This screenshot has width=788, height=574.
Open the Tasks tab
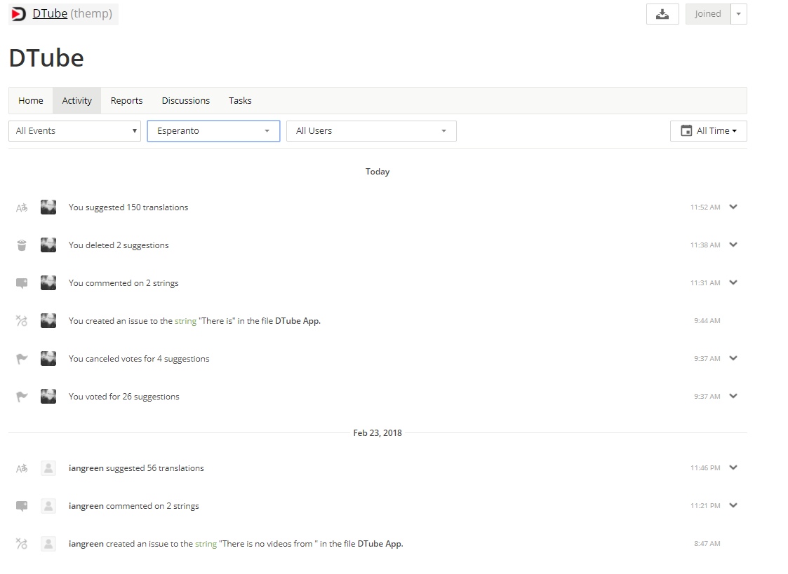tap(240, 101)
